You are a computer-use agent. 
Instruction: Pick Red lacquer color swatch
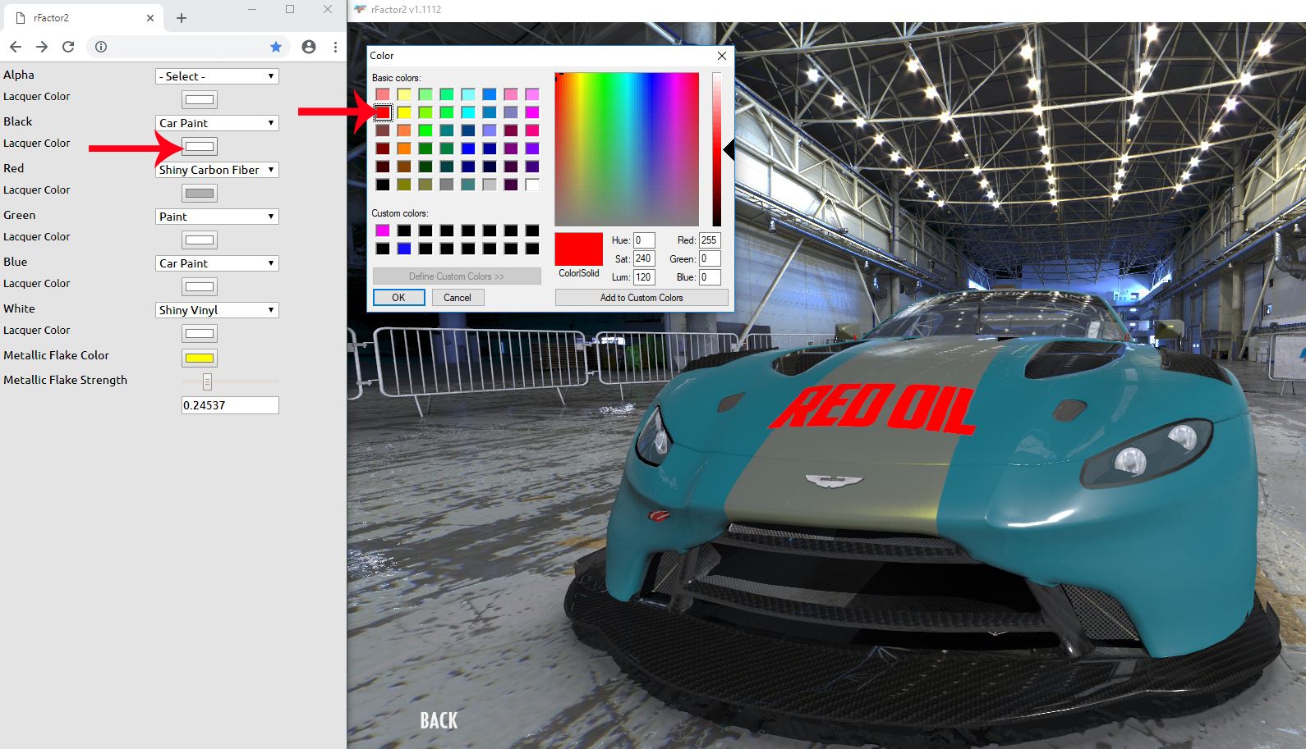point(200,194)
